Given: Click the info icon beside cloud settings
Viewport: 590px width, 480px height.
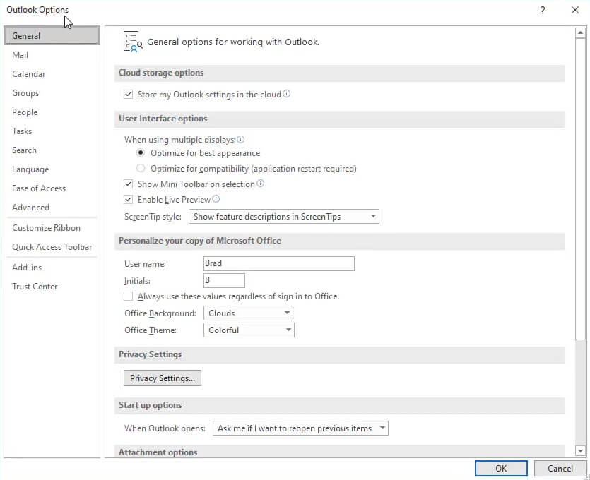Looking at the screenshot, I should coord(287,95).
